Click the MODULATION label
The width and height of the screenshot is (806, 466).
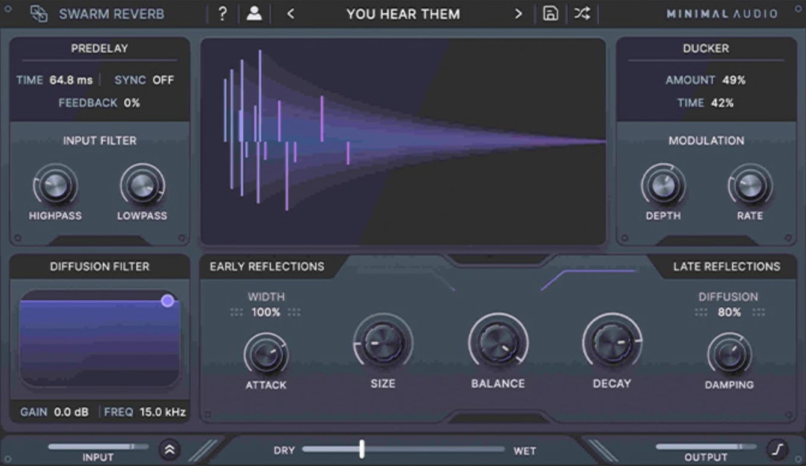(x=706, y=141)
